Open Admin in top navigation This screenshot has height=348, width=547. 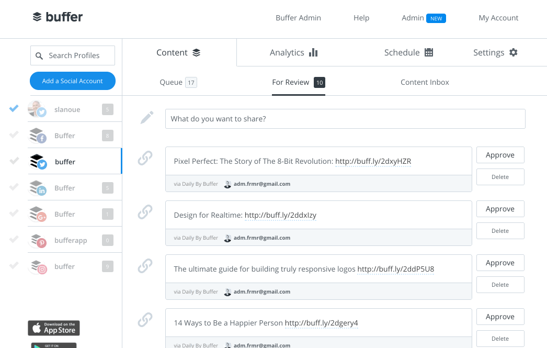tap(413, 18)
